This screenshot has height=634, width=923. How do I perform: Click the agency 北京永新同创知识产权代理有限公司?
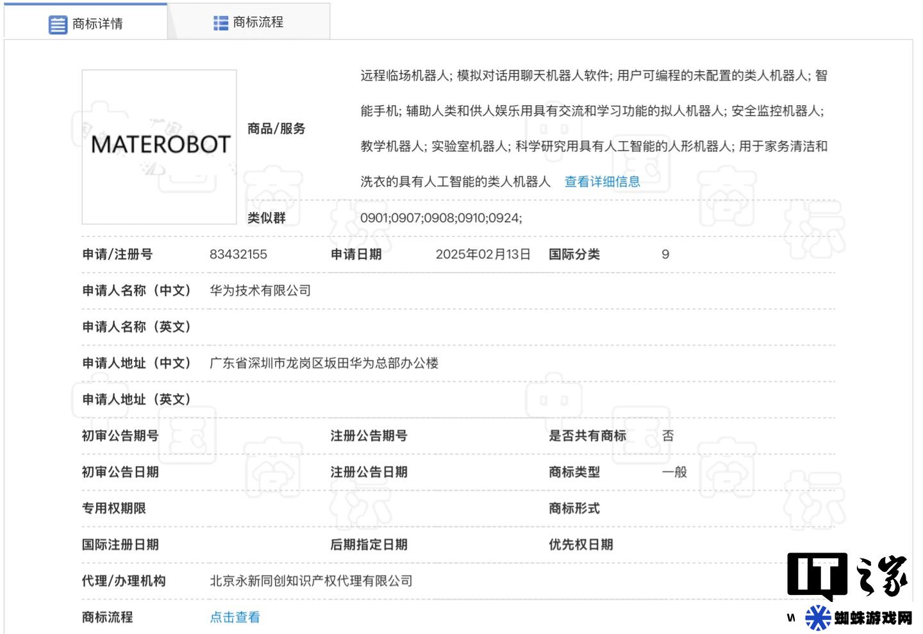pyautogui.click(x=312, y=581)
